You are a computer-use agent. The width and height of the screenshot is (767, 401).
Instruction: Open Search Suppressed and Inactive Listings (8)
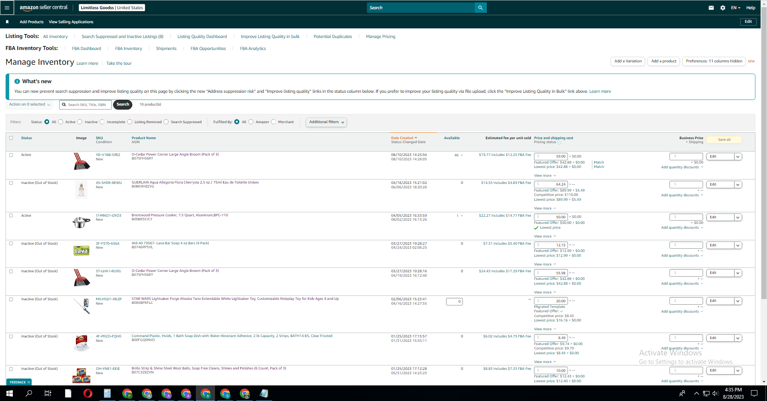click(122, 37)
